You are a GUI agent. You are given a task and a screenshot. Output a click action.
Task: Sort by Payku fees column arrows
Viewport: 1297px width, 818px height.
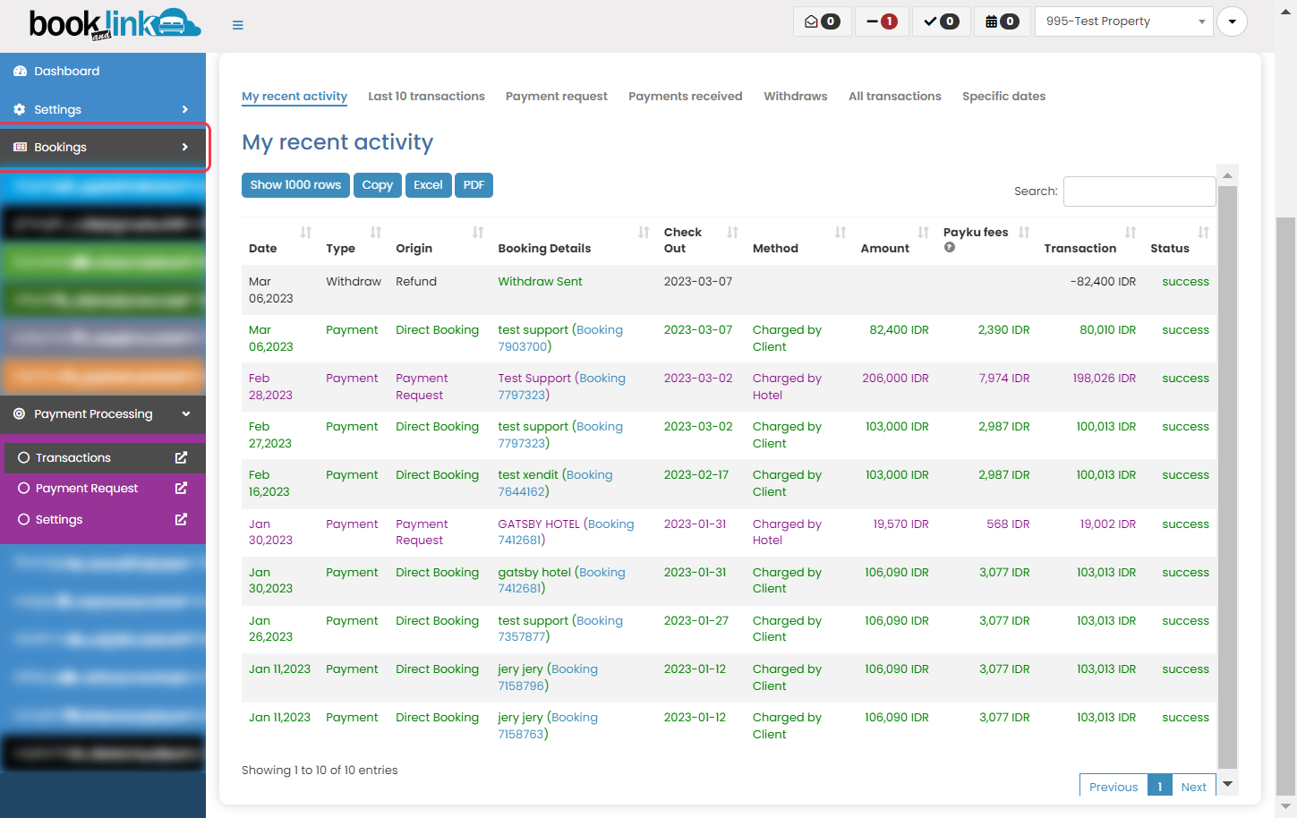pyautogui.click(x=1024, y=233)
